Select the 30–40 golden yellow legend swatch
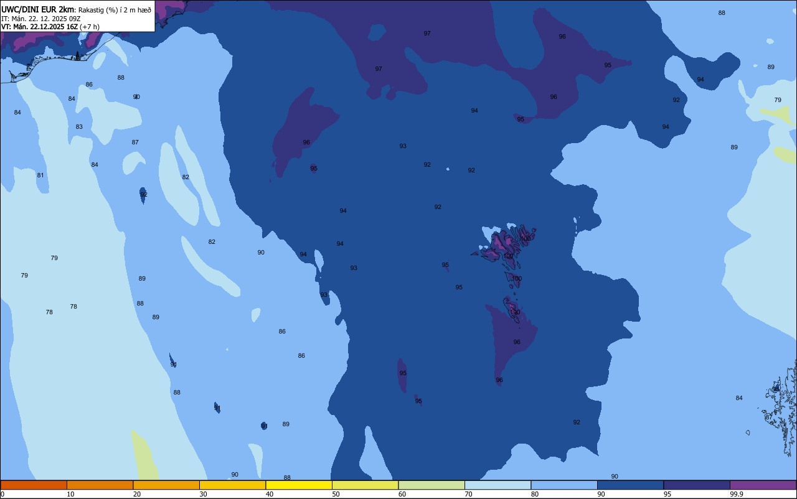The width and height of the screenshot is (797, 499). (x=232, y=485)
